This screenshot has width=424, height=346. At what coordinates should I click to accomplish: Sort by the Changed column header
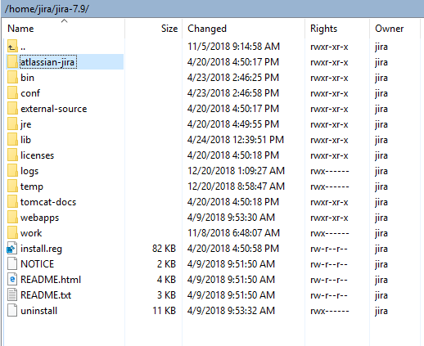click(207, 29)
